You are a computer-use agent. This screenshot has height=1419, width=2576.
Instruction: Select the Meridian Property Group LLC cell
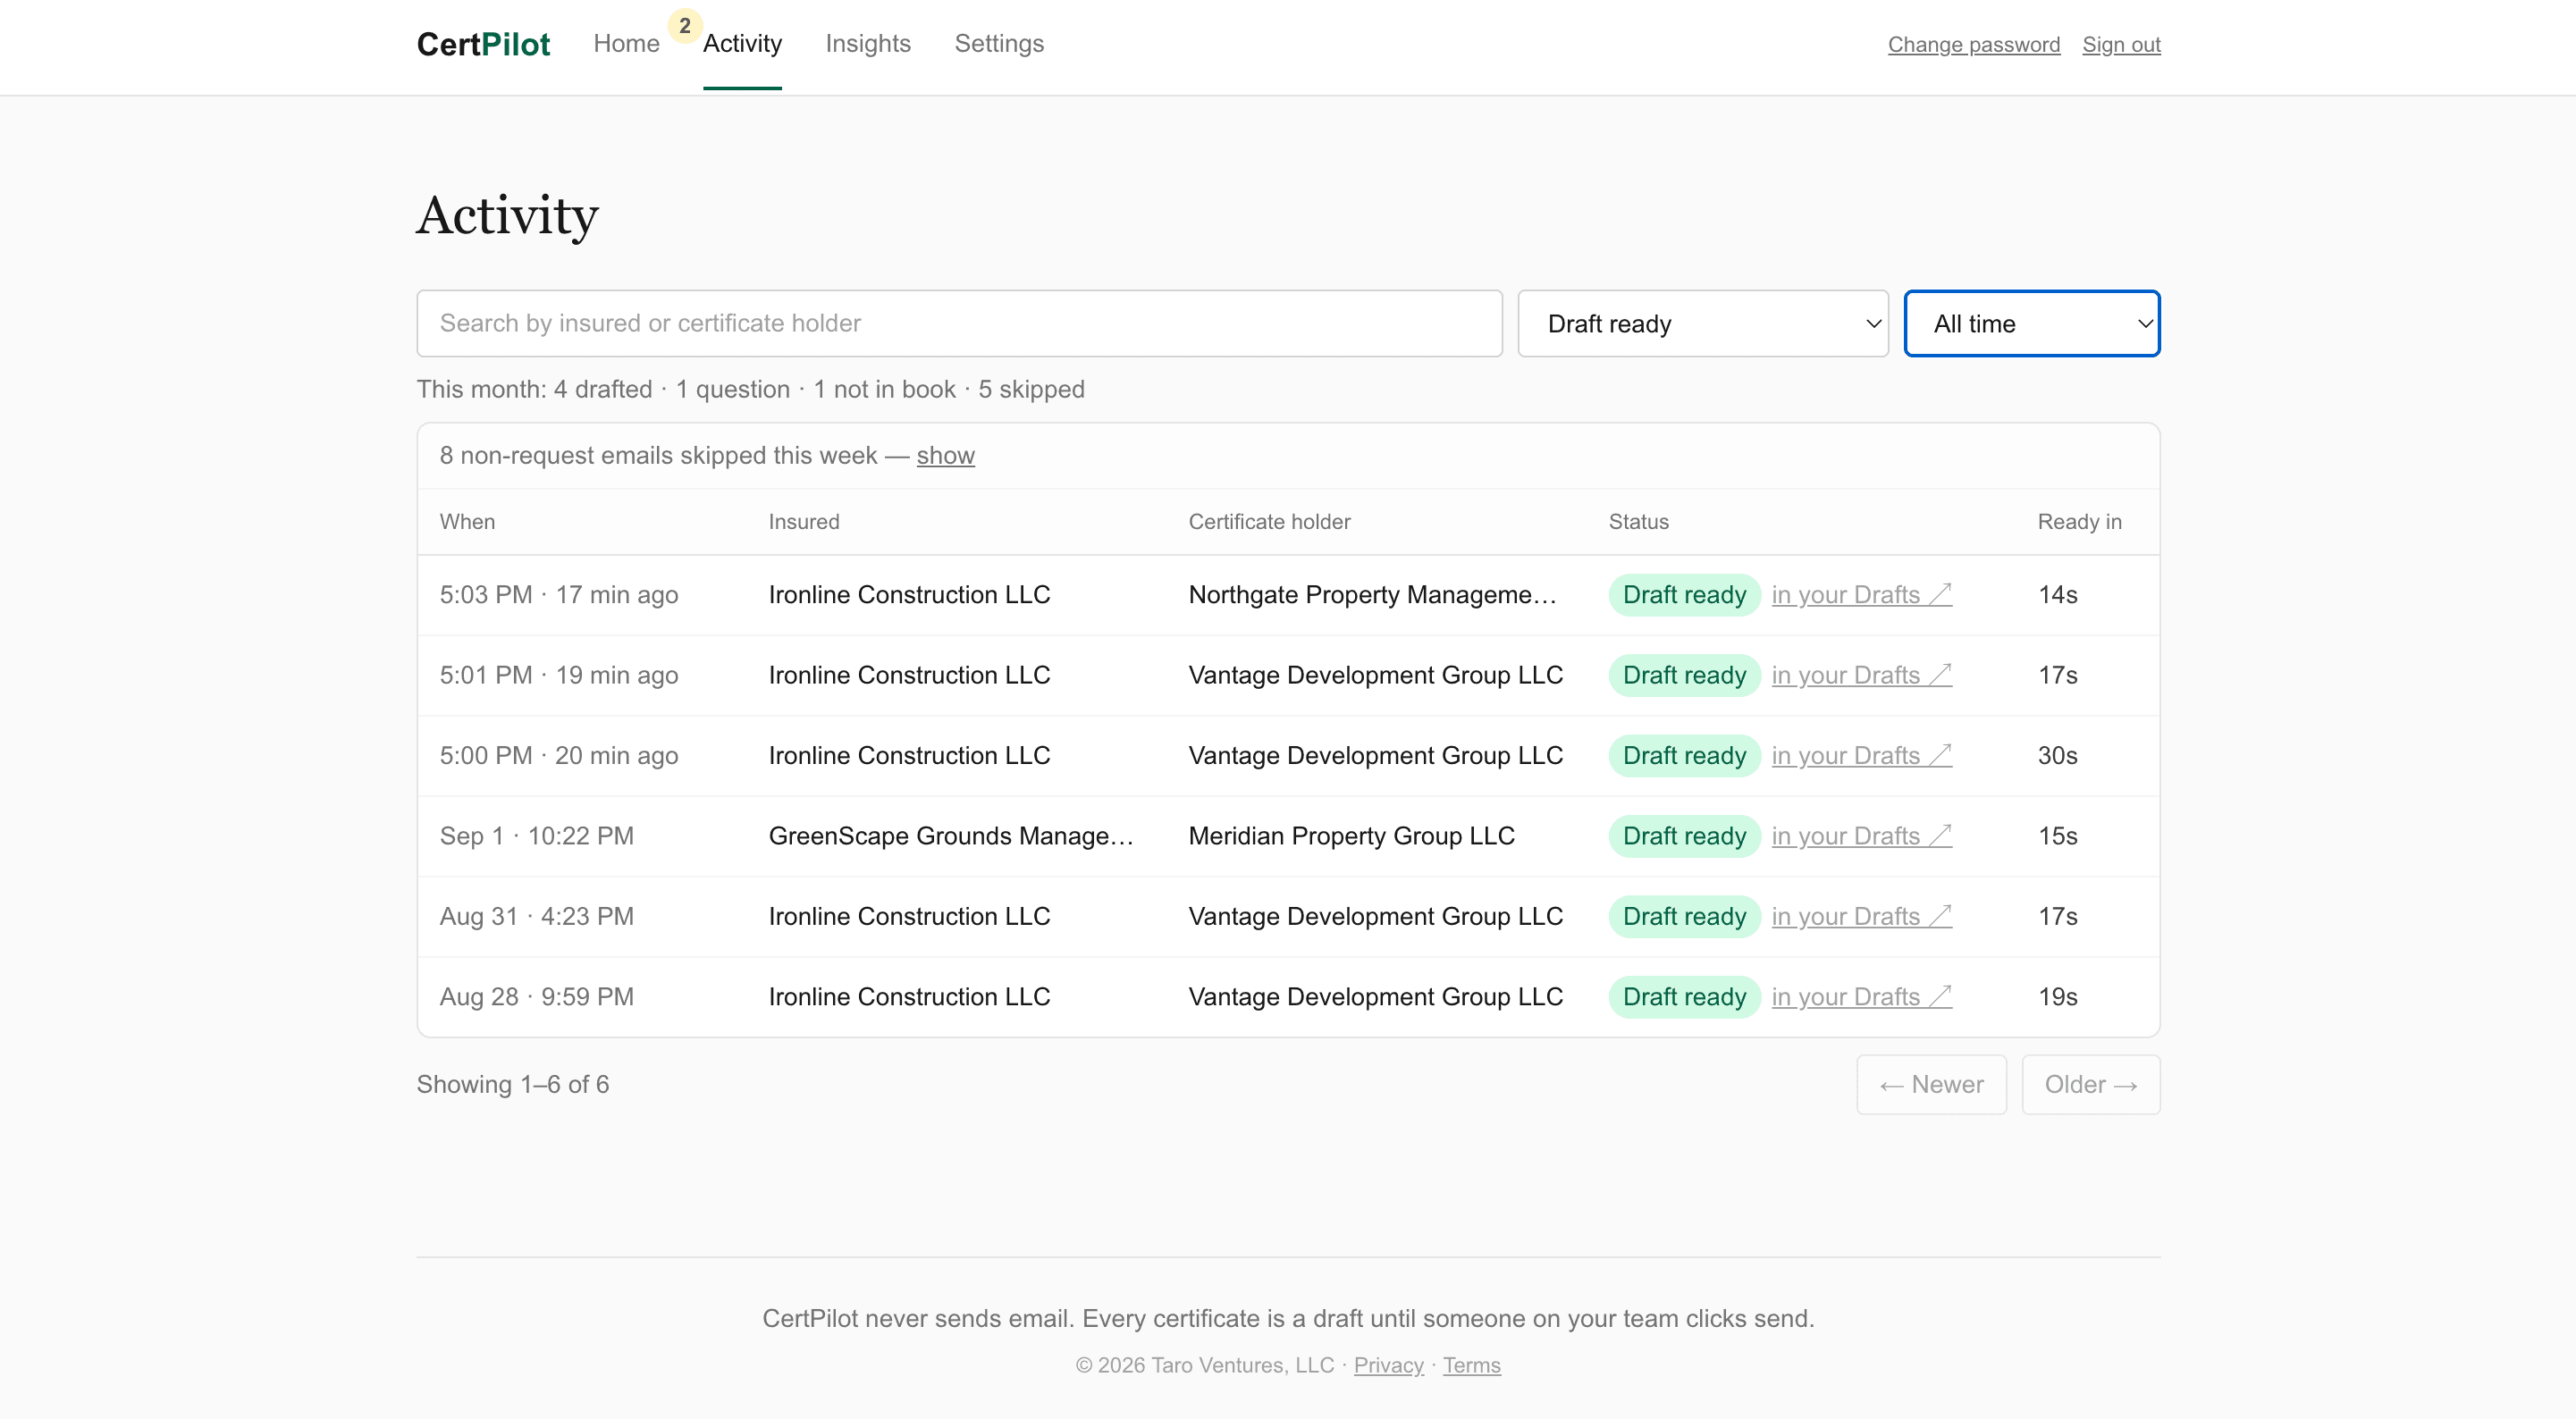[x=1351, y=836]
